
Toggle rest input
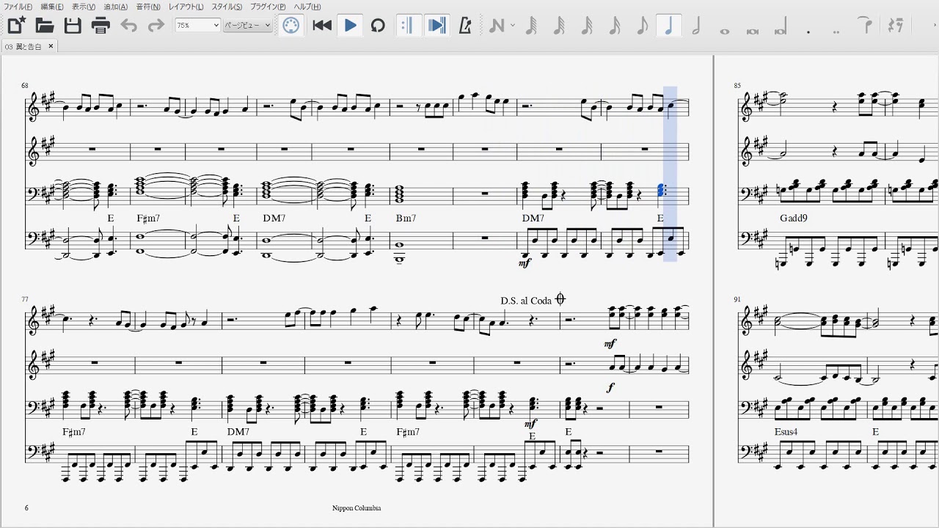coord(895,26)
